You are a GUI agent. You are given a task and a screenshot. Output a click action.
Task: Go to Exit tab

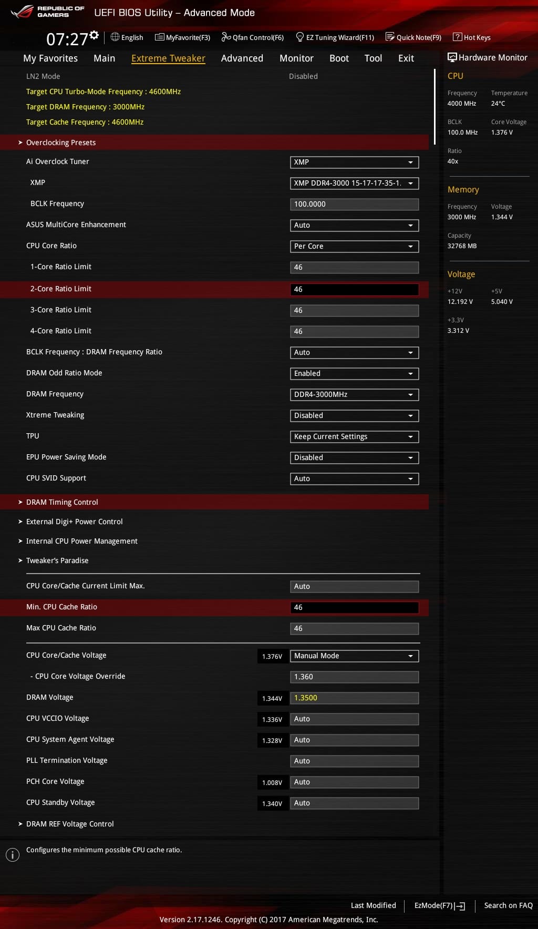[406, 58]
